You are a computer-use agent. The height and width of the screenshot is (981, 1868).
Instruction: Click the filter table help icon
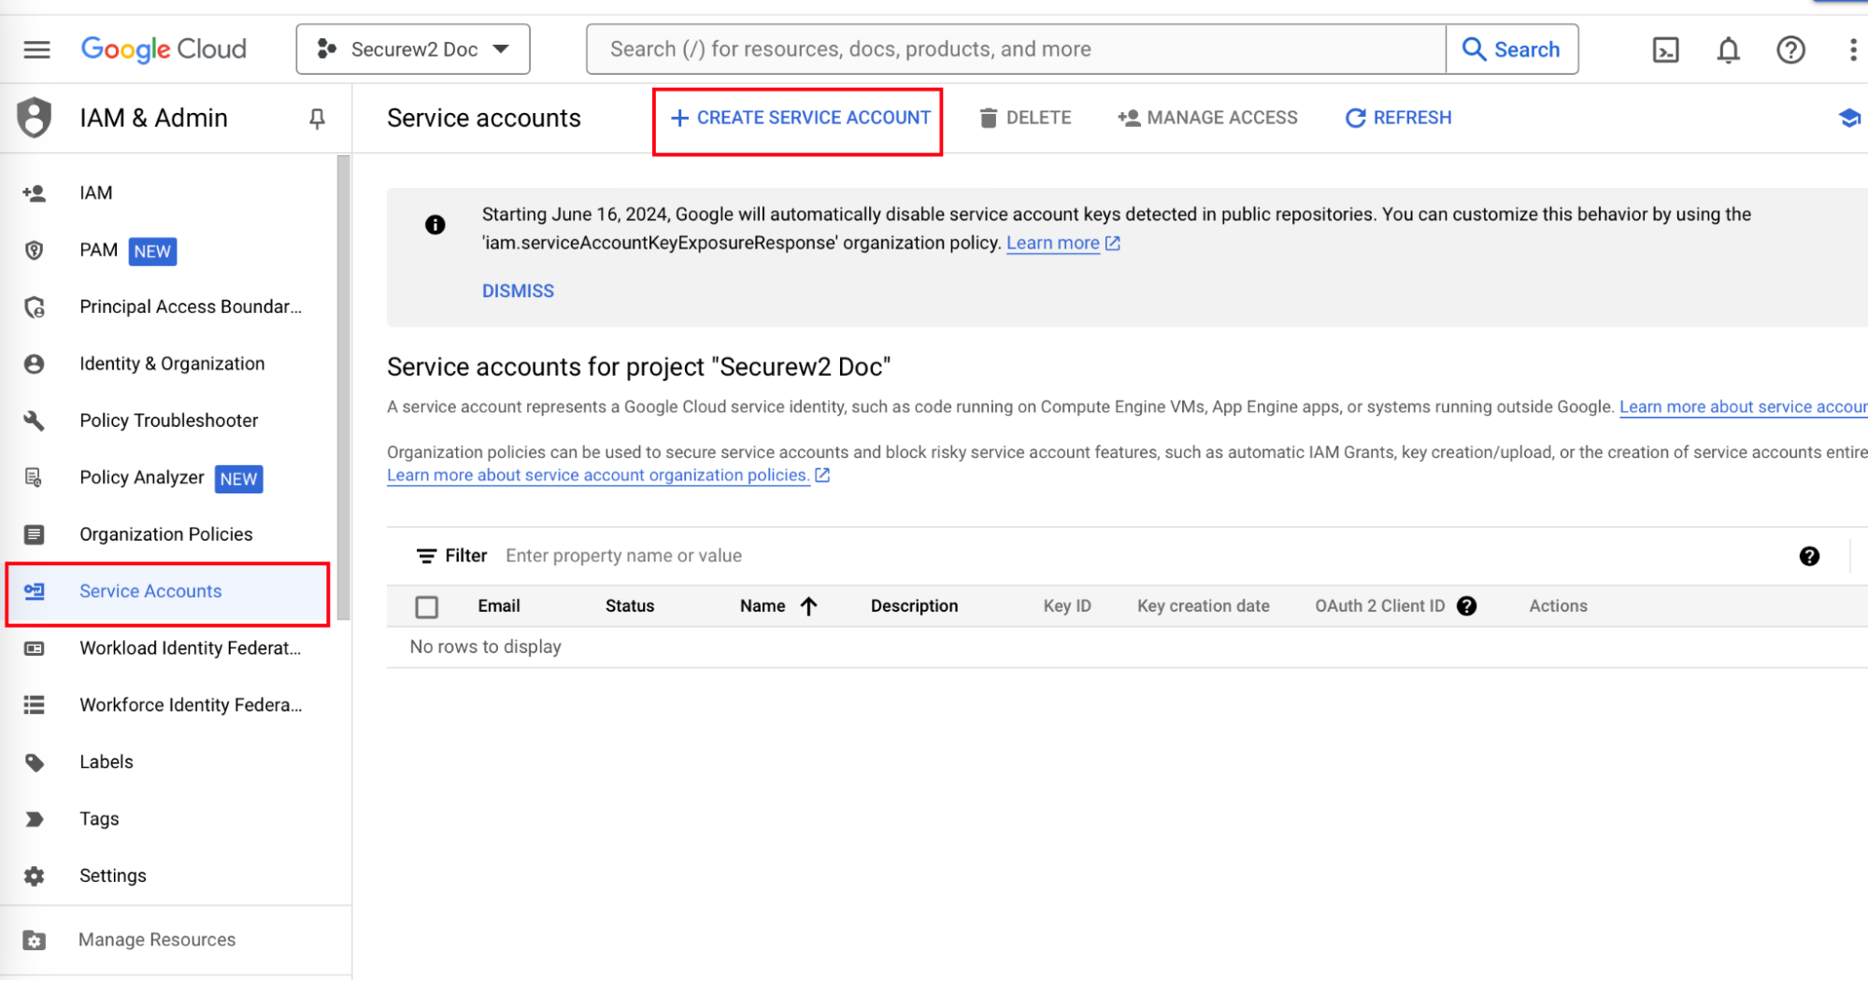(1808, 557)
